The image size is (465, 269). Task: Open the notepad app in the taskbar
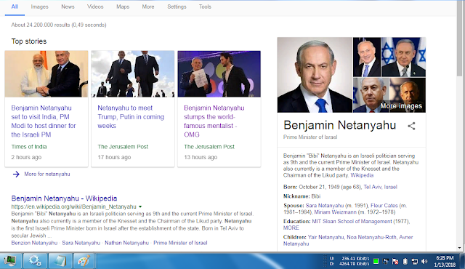(x=60, y=261)
